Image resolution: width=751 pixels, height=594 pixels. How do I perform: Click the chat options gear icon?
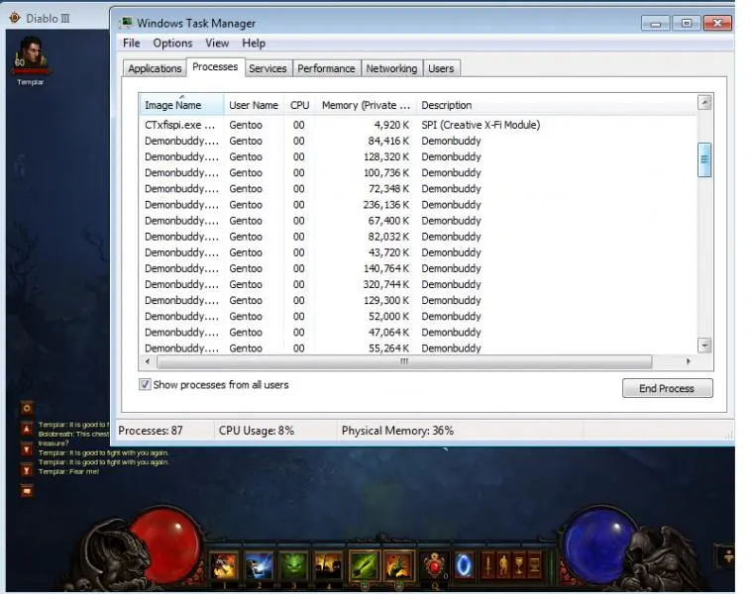27,407
